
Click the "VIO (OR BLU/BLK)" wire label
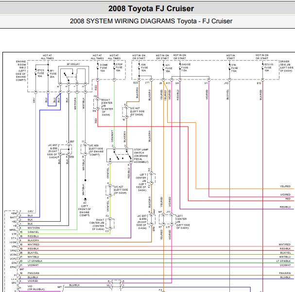point(36,288)
